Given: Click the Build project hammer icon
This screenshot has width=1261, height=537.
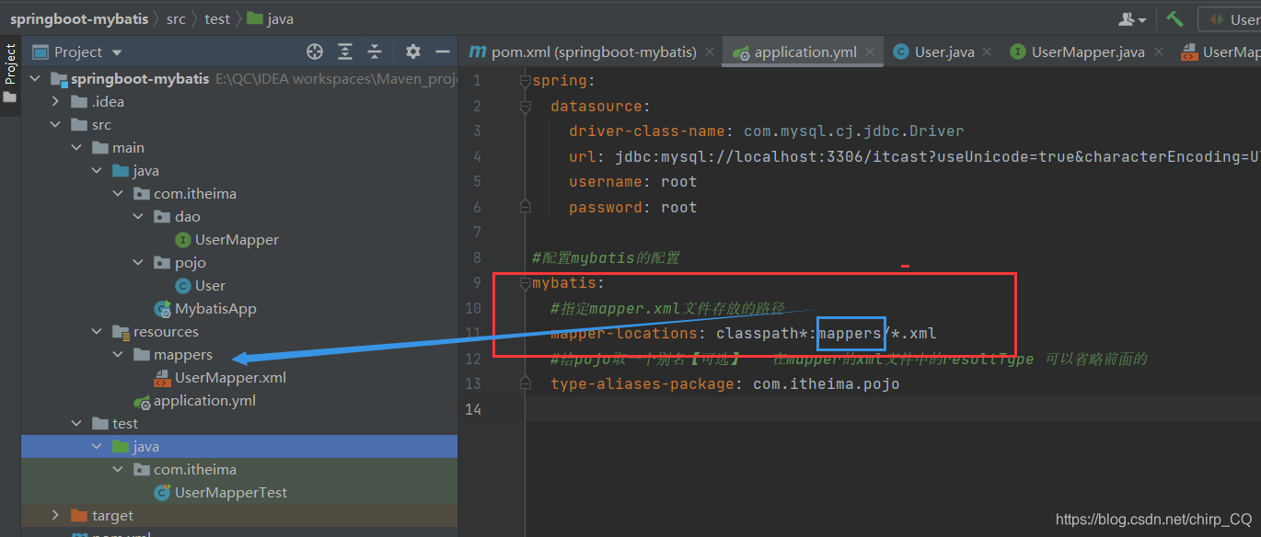Looking at the screenshot, I should pos(1174,18).
